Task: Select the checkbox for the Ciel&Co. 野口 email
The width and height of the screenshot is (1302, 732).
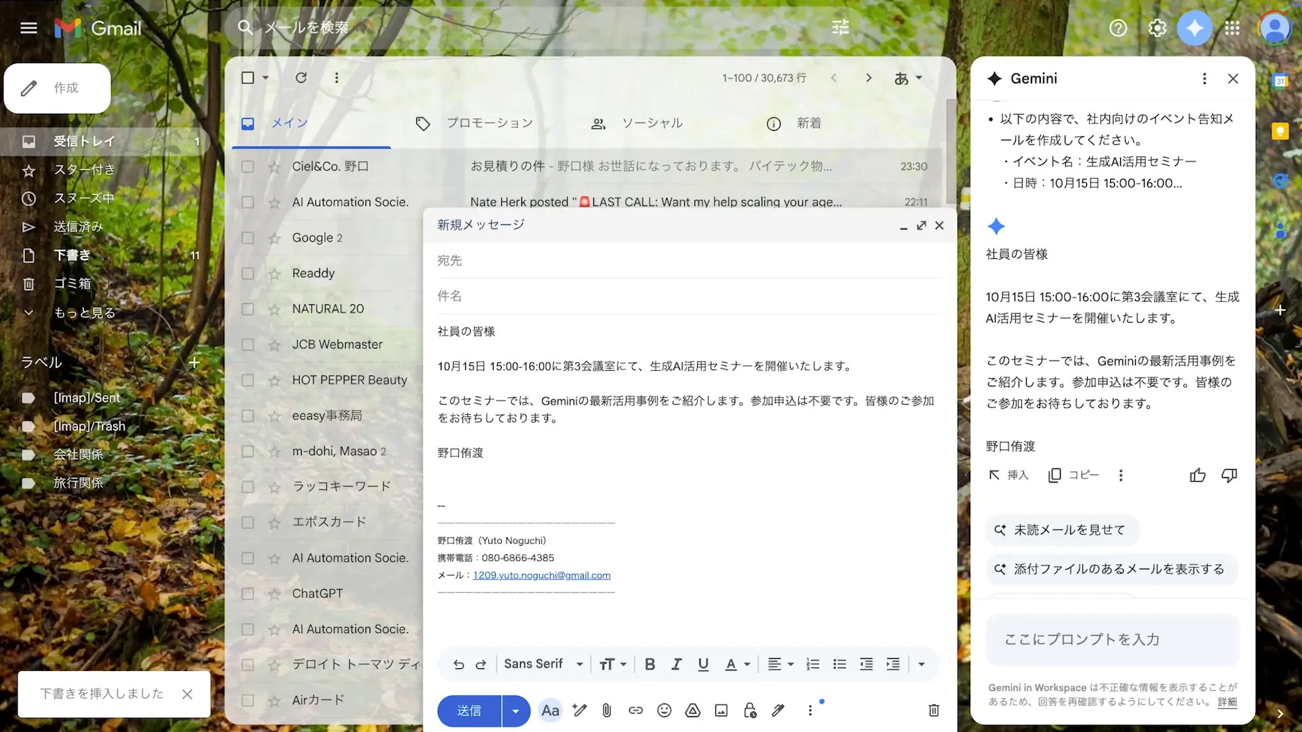Action: 248,166
